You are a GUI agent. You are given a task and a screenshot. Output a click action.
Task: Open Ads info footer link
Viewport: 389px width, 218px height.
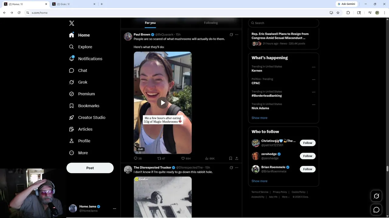point(273,197)
